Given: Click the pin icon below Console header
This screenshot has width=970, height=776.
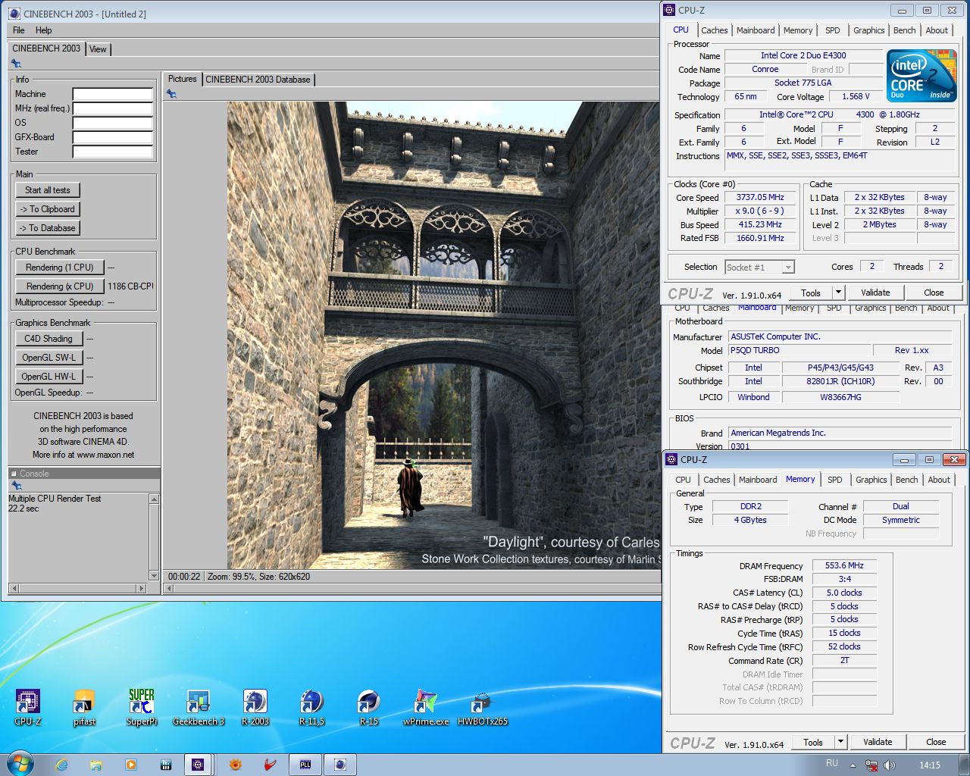Looking at the screenshot, I should [16, 486].
